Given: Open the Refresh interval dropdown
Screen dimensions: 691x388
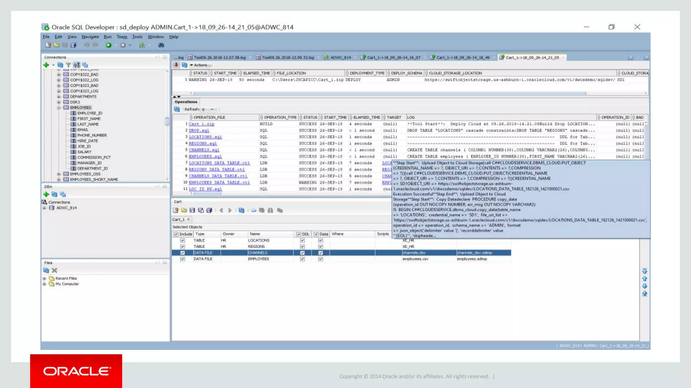Looking at the screenshot, I should pyautogui.click(x=212, y=109).
